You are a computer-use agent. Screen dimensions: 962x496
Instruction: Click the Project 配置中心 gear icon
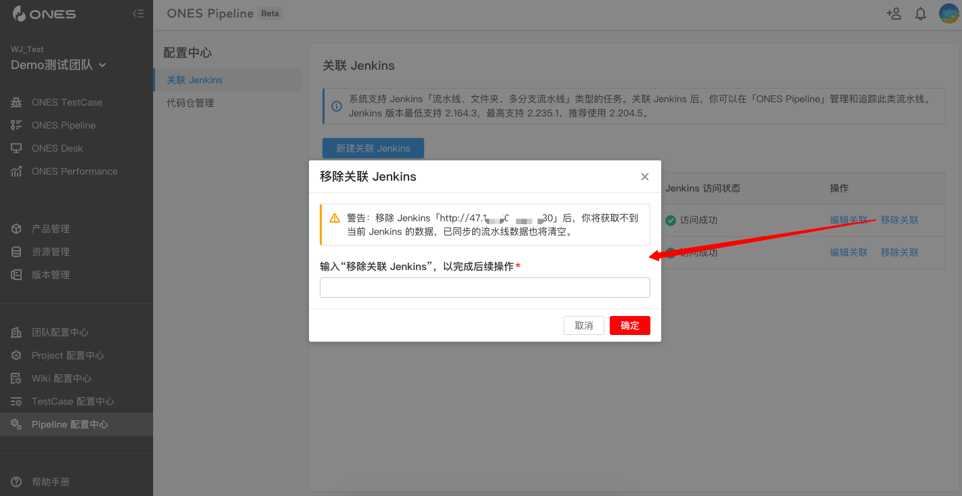16,355
